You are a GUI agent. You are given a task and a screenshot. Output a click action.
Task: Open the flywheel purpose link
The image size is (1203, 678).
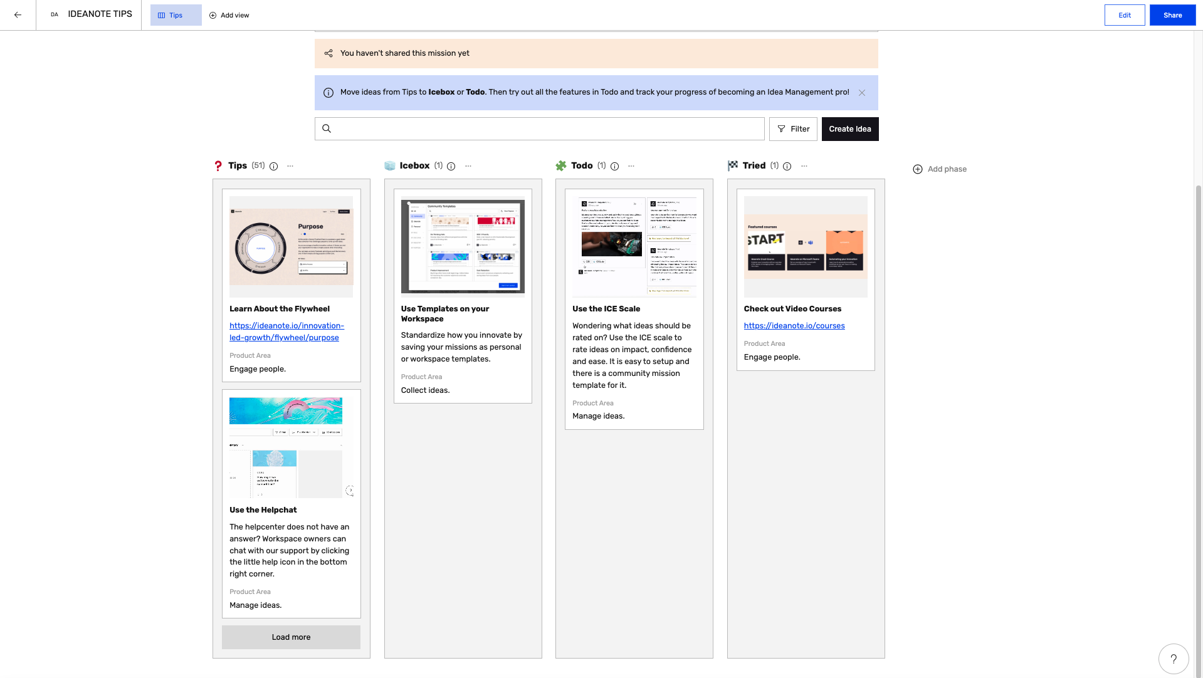point(286,331)
